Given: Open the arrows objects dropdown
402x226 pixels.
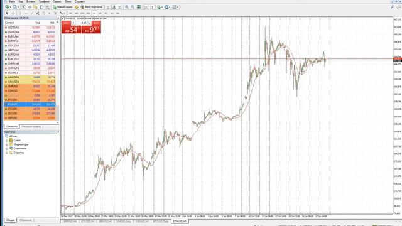Looking at the screenshot, I should [62, 13].
